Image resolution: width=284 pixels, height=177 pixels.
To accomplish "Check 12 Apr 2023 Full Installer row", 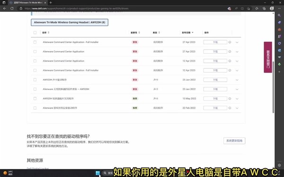I will coord(35,70).
